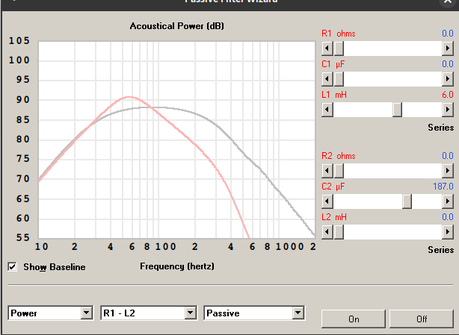Click the Series label under L2
This screenshot has height=335, width=459.
440,250
